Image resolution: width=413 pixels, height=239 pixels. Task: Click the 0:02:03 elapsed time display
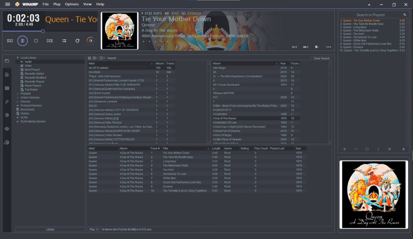pos(23,18)
